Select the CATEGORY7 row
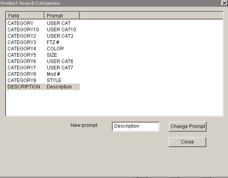This screenshot has height=178, width=228. [x=43, y=68]
